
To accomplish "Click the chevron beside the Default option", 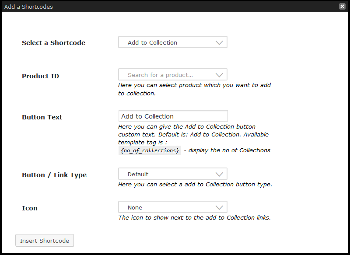I will (x=220, y=174).
